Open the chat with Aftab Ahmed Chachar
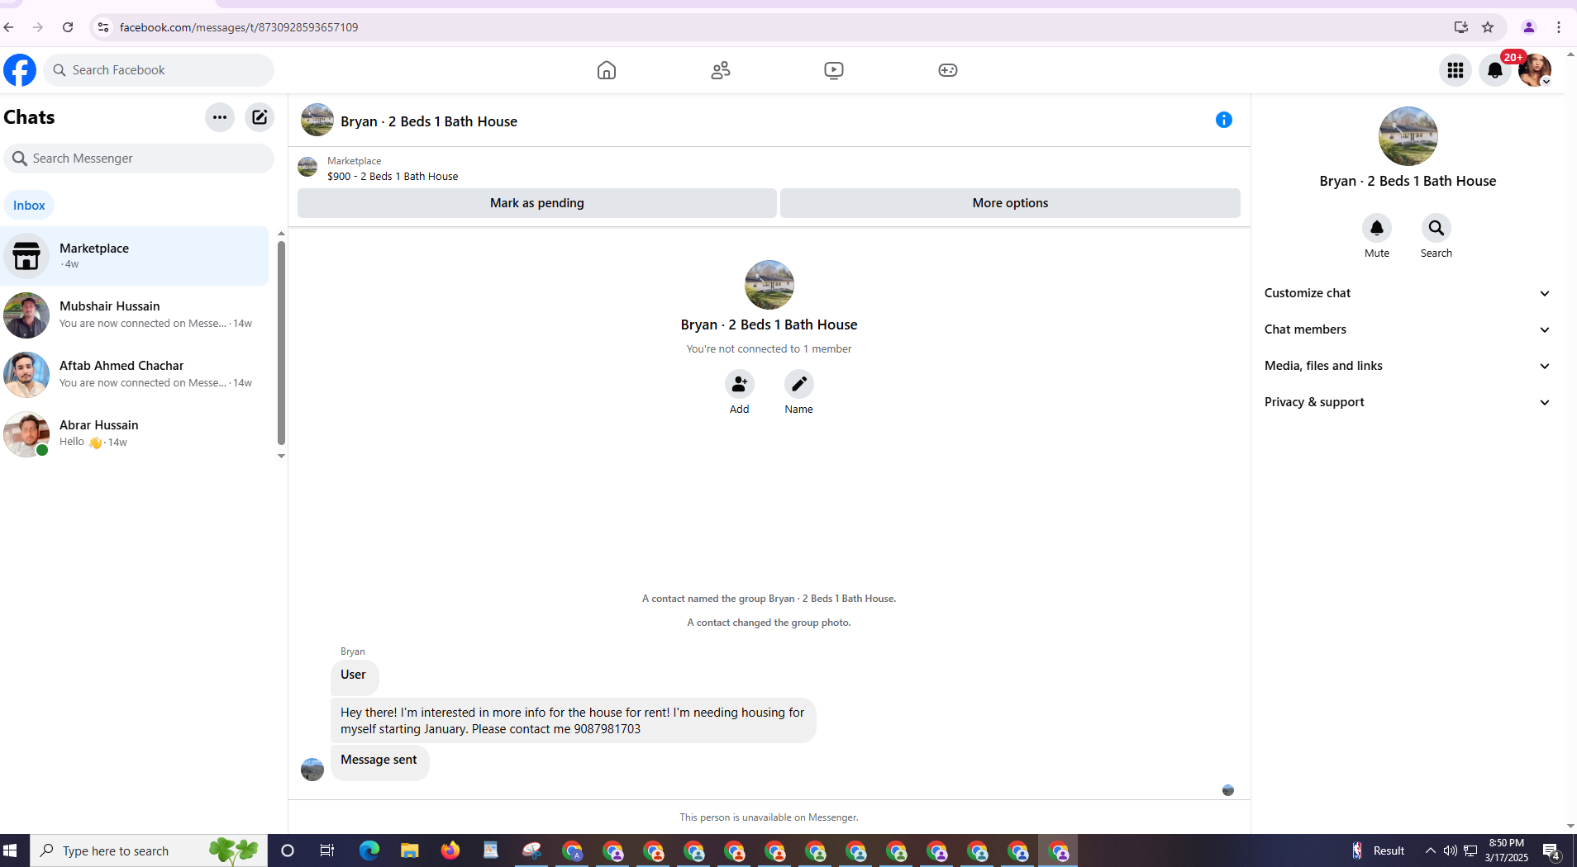The width and height of the screenshot is (1577, 867). 136,374
